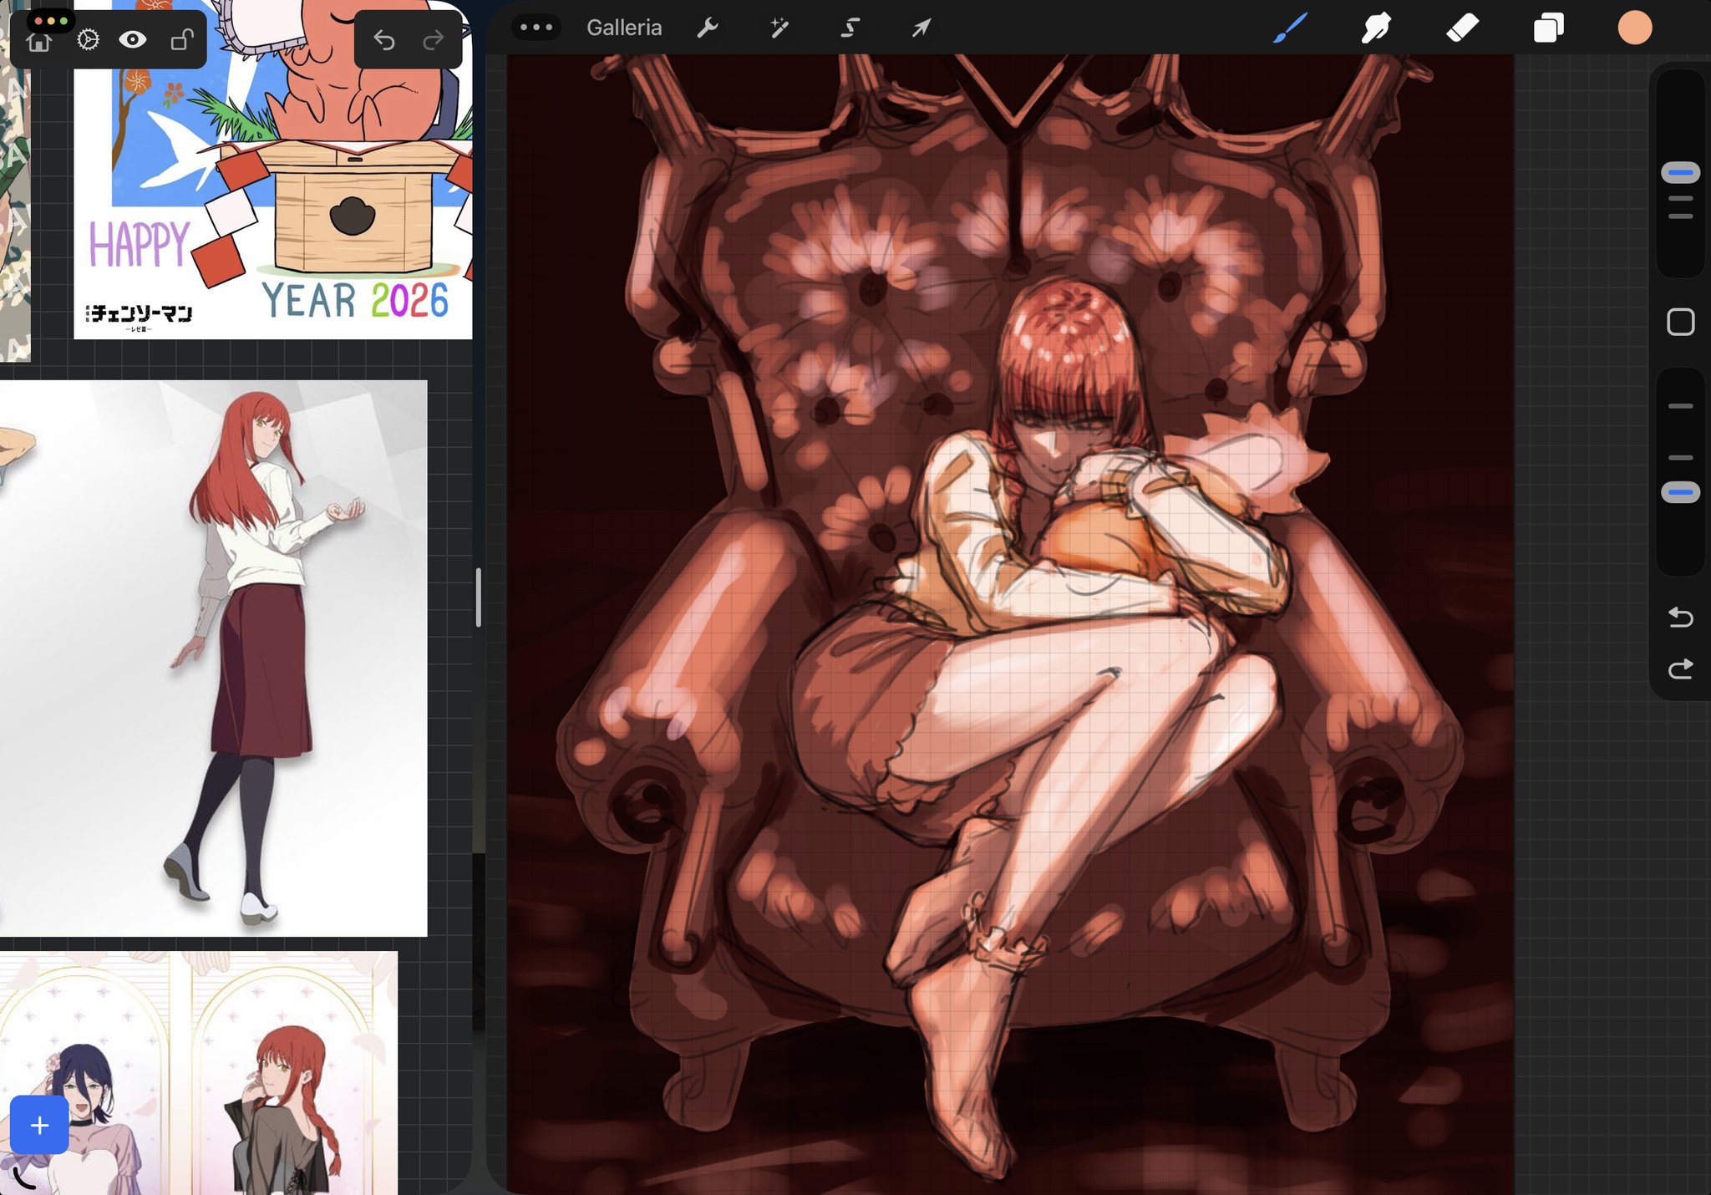Open the active color picker swatch
Viewport: 1711px width, 1195px height.
[x=1634, y=28]
